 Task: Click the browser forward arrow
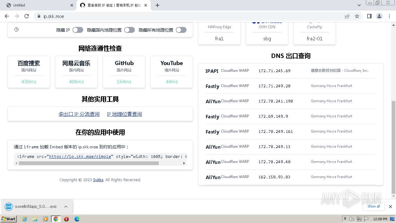coord(17,16)
